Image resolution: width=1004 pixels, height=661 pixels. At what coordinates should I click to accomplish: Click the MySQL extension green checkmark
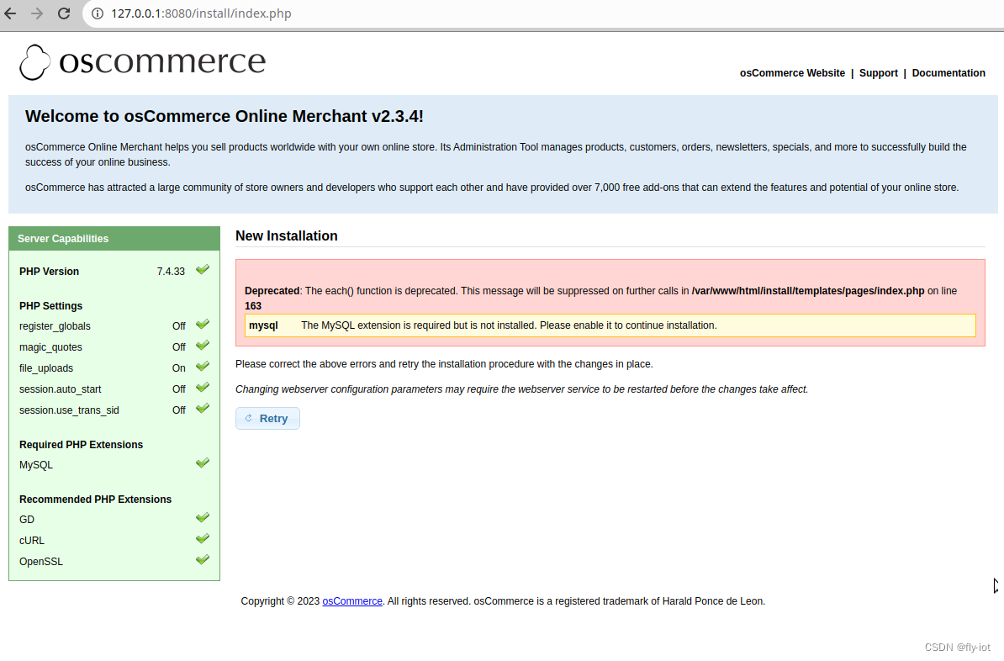coord(203,463)
